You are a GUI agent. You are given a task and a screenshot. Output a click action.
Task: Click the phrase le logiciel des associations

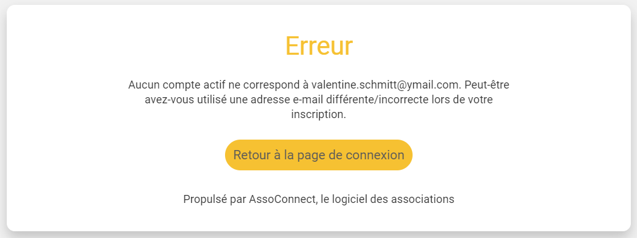[387, 199]
